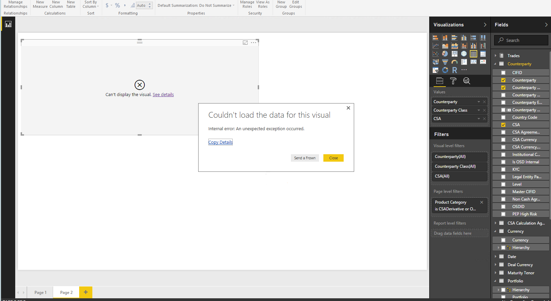This screenshot has width=551, height=301.
Task: Uncheck the CSA field checkbox
Action: 503,125
